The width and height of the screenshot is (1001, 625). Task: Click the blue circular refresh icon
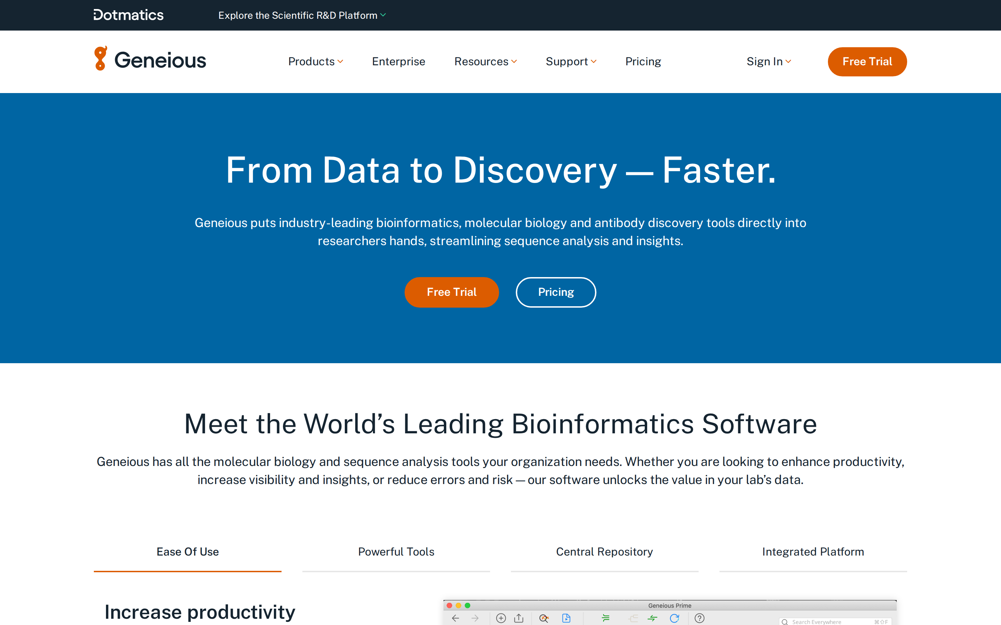[675, 618]
